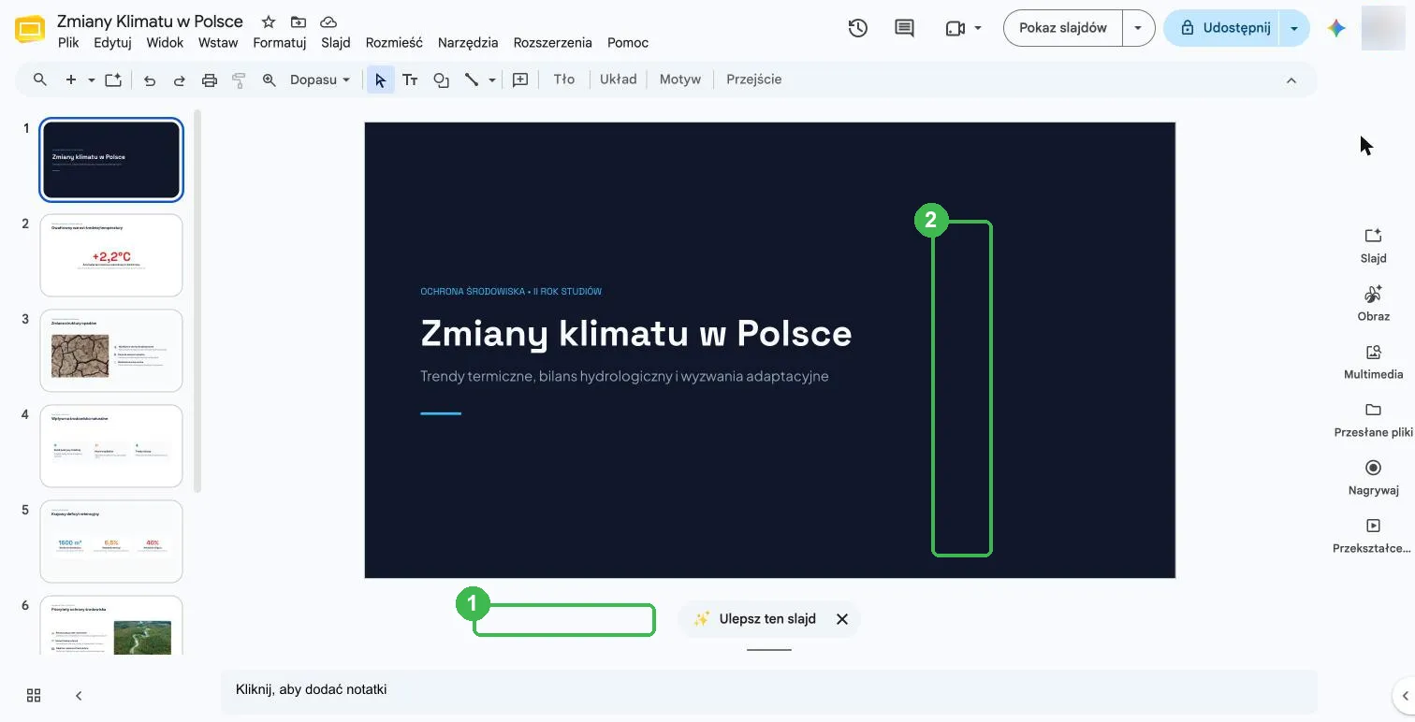Viewport: 1415px width, 722px height.
Task: Toggle the select cursor tool
Action: click(380, 80)
